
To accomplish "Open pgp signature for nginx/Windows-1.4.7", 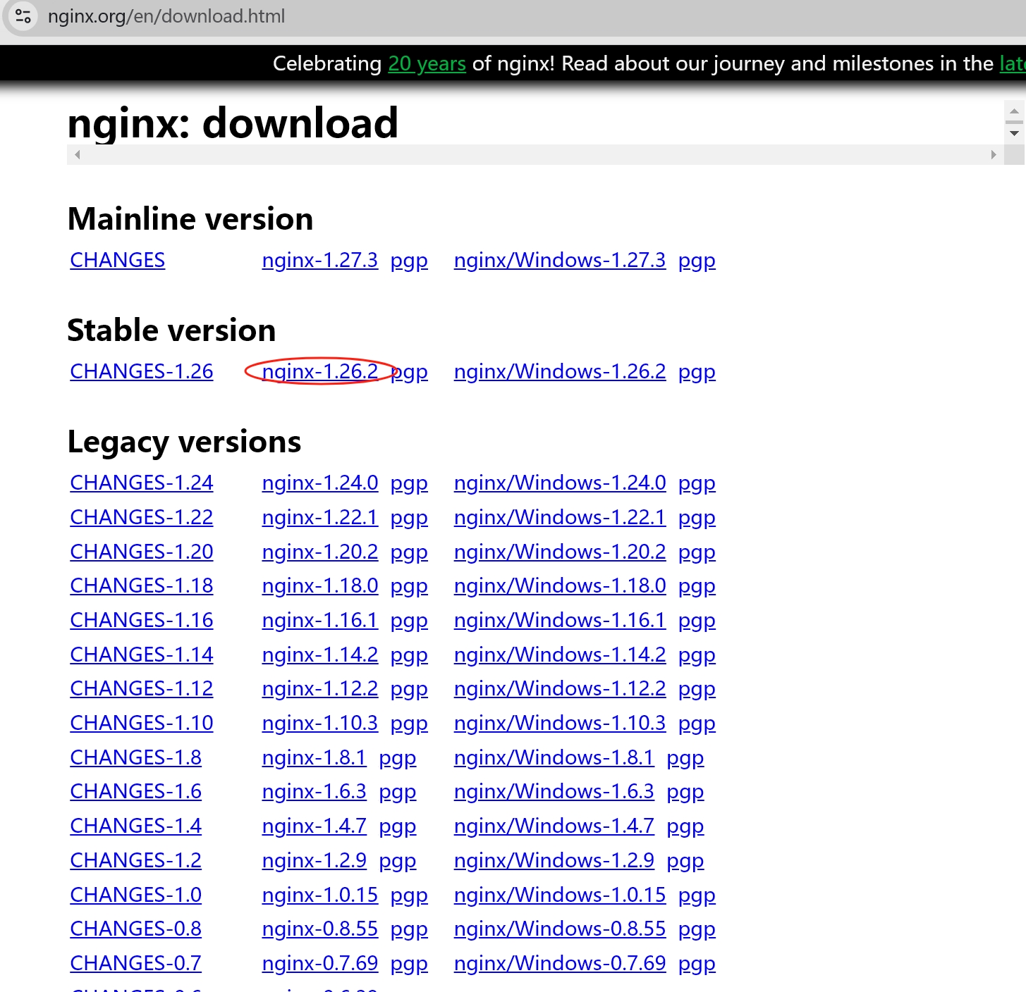I will click(685, 827).
